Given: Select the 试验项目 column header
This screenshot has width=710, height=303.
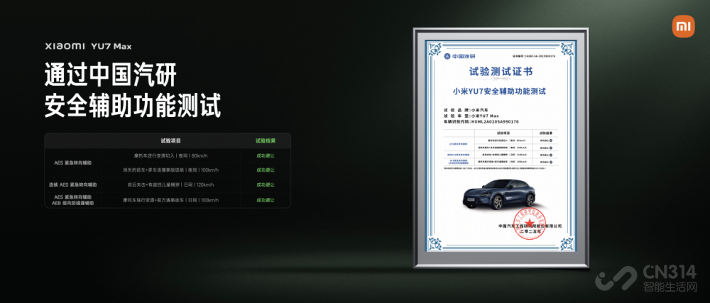Looking at the screenshot, I should click(170, 141).
